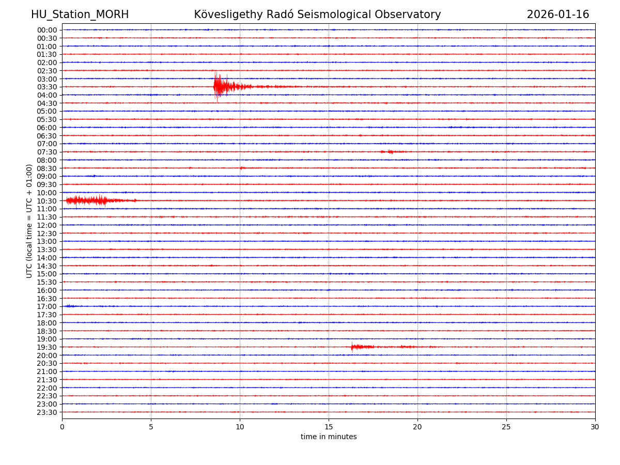Click the small blip near 10 minutes on the 08:30 trace

click(242, 168)
